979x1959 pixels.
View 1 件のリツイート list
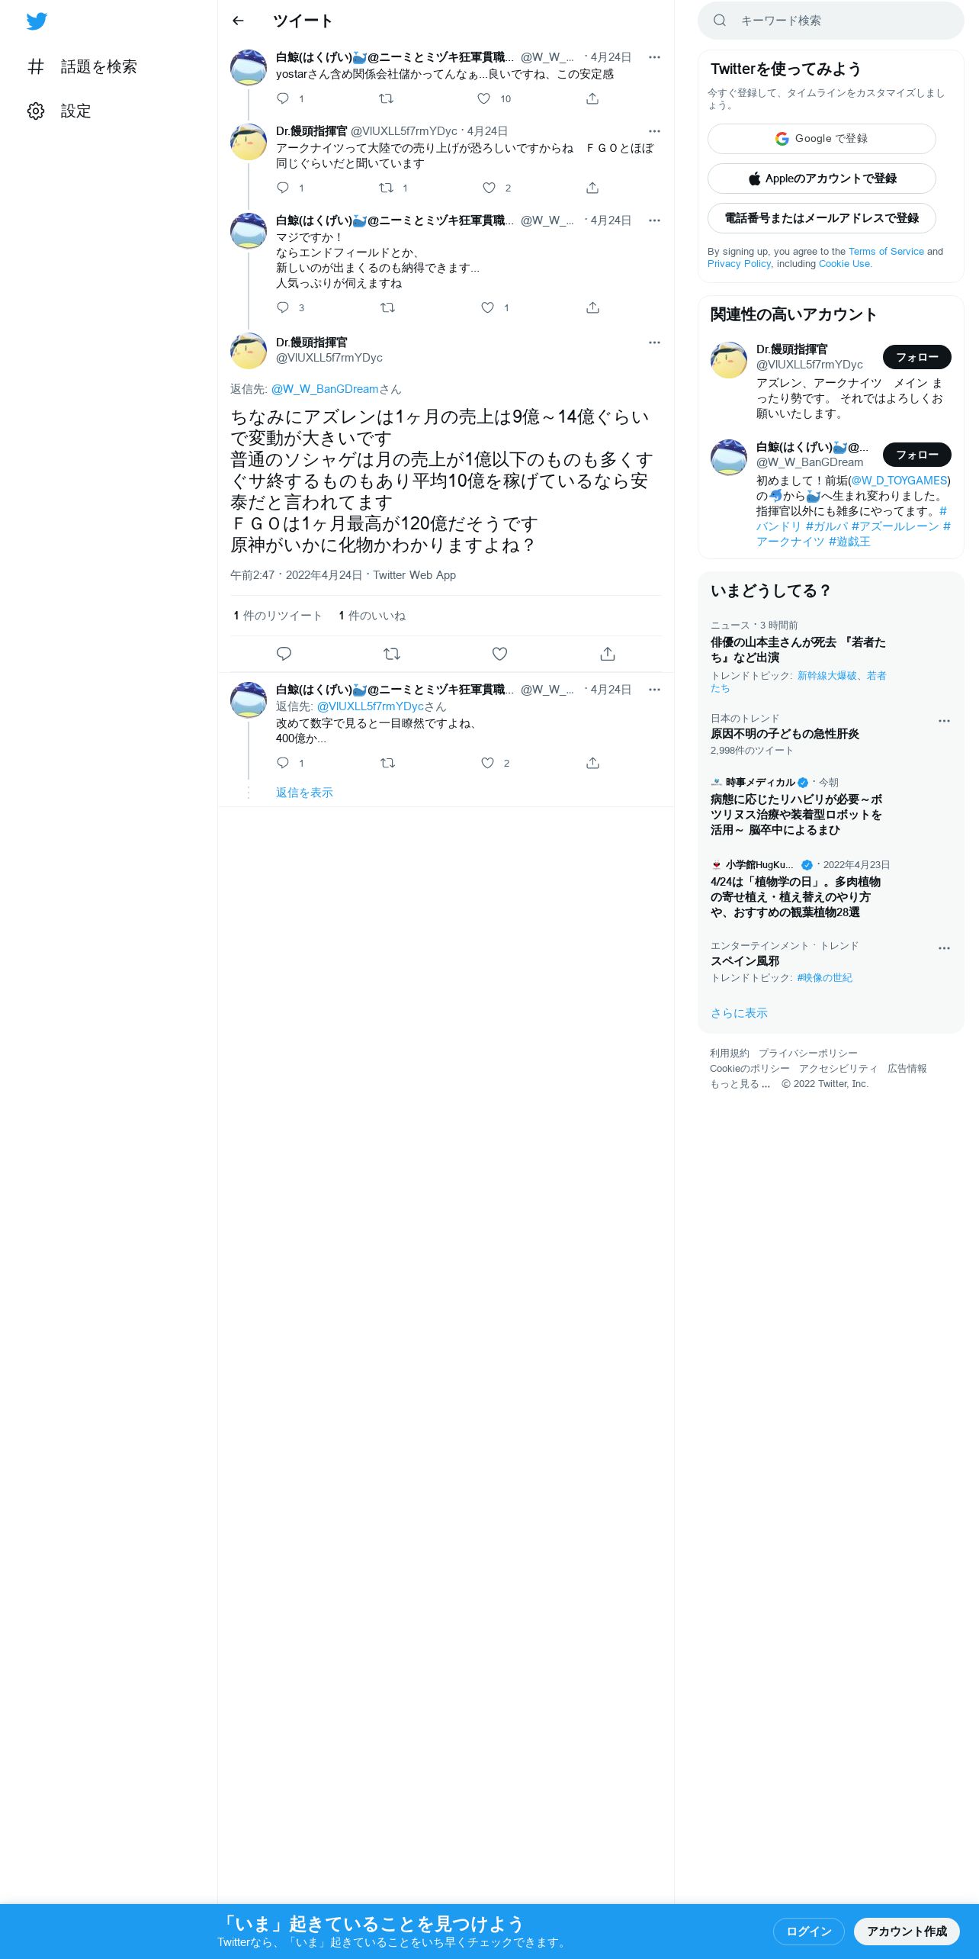pyautogui.click(x=278, y=616)
